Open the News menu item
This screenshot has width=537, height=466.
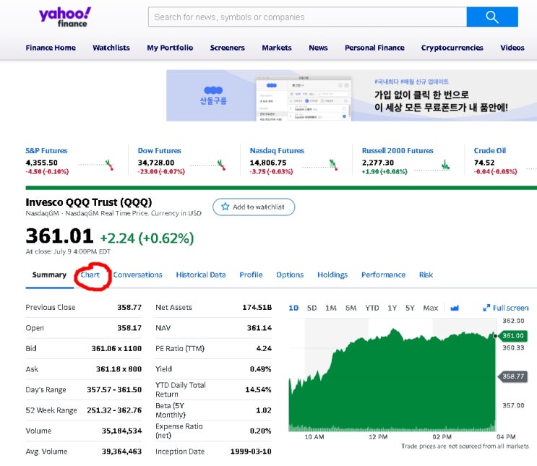pyautogui.click(x=318, y=48)
